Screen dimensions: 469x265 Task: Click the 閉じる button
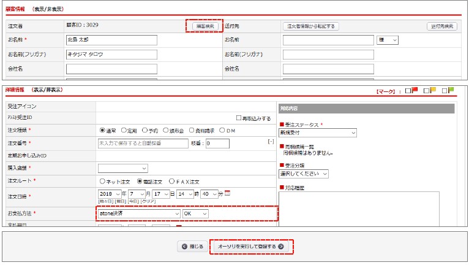[x=192, y=246]
